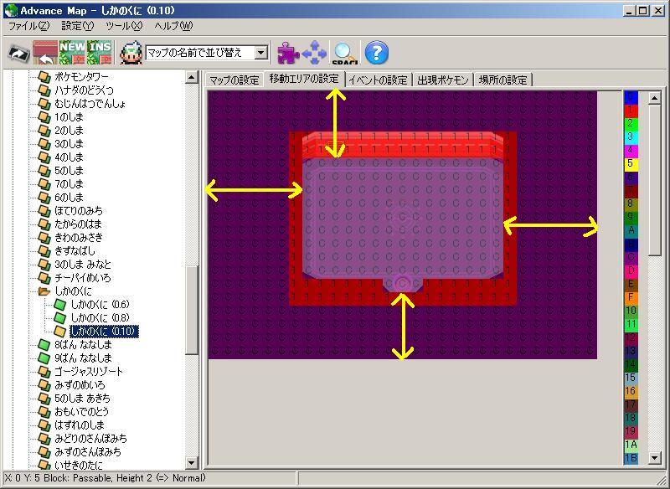Collapse the しかのくに folder in tree
The image size is (670, 489).
(x=44, y=291)
